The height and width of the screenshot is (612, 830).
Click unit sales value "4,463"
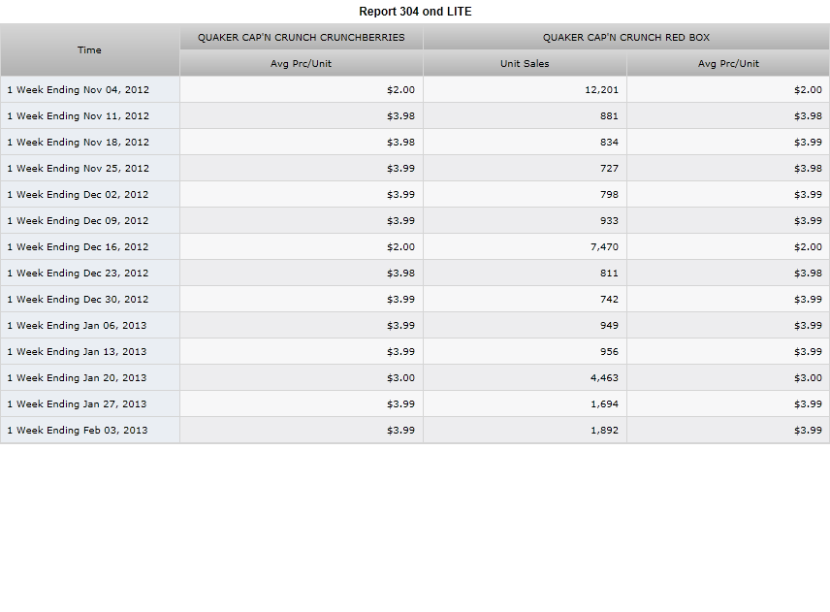point(604,378)
